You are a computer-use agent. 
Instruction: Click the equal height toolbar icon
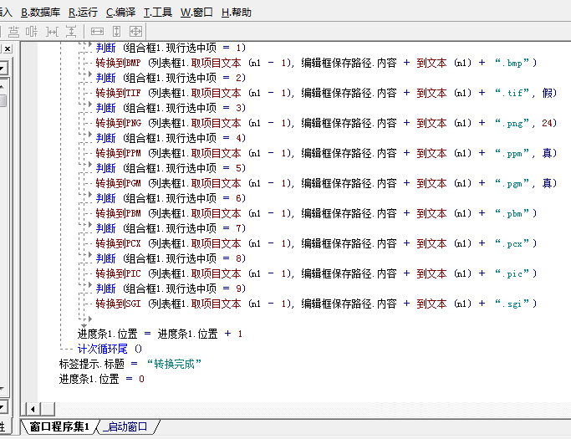point(116,31)
